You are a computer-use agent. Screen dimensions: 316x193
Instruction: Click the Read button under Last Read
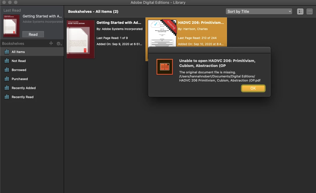[33, 34]
